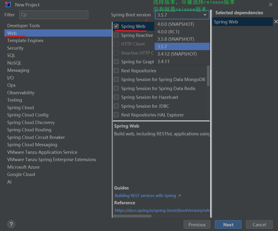Screen dimensions: 278x231
Task: Check the Spring for GraphQL checkbox
Action: (116, 62)
